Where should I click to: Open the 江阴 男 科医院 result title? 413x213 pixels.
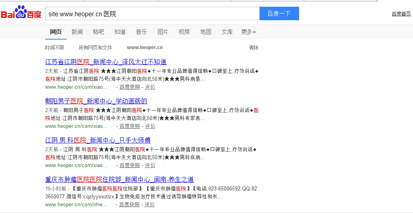point(98,140)
